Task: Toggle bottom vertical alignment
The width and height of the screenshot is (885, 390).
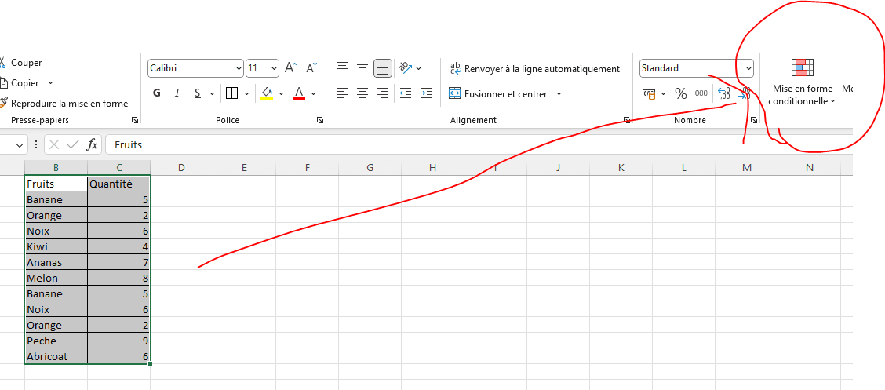Action: (x=383, y=68)
